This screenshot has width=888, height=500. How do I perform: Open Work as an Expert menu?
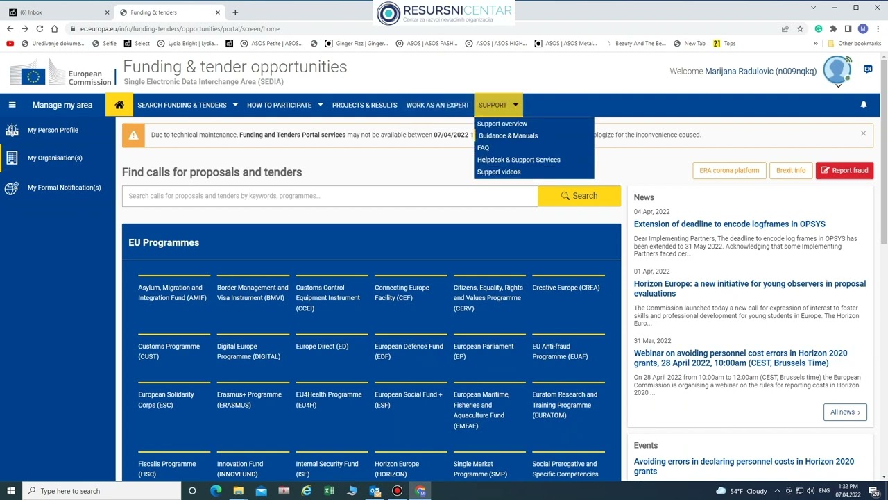(438, 105)
